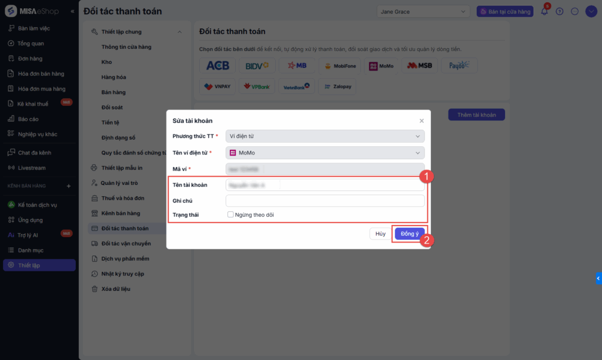Click the notification bell icon

tap(544, 11)
